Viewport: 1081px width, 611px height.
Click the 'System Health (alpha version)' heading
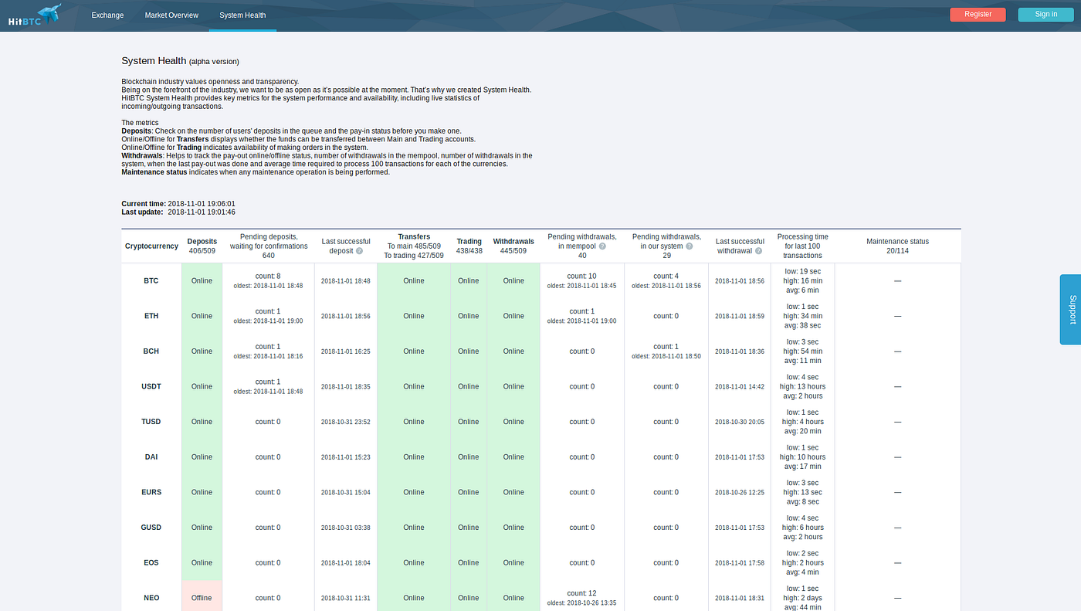coord(180,61)
